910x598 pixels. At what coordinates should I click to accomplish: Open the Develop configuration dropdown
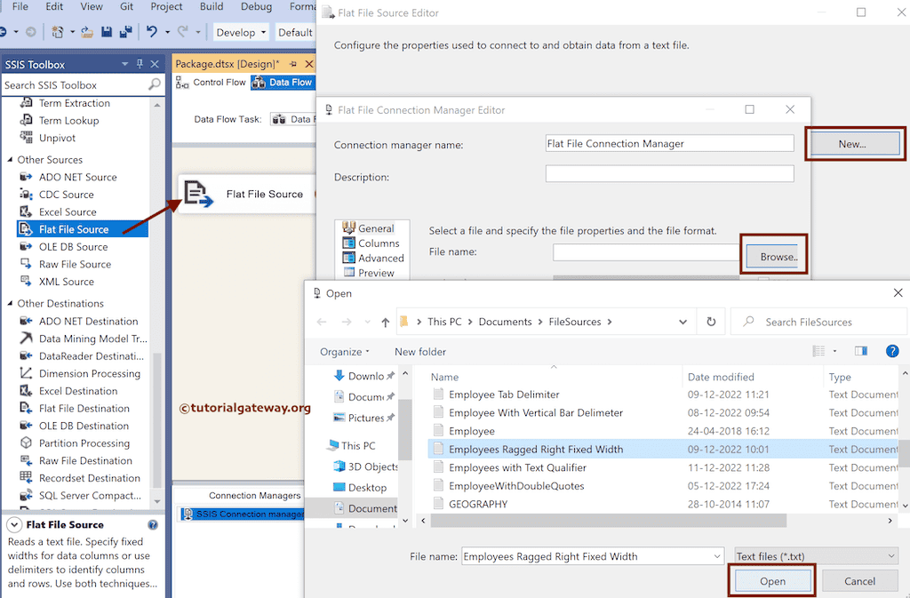point(241,31)
